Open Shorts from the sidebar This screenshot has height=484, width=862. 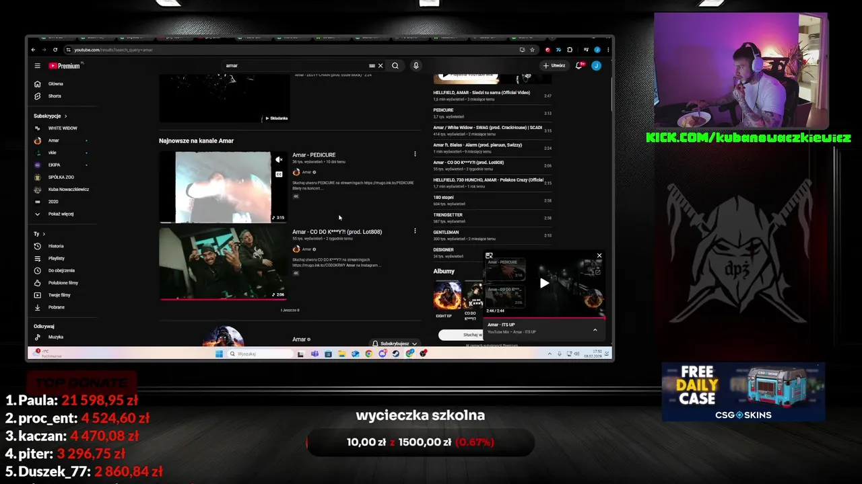pos(55,96)
